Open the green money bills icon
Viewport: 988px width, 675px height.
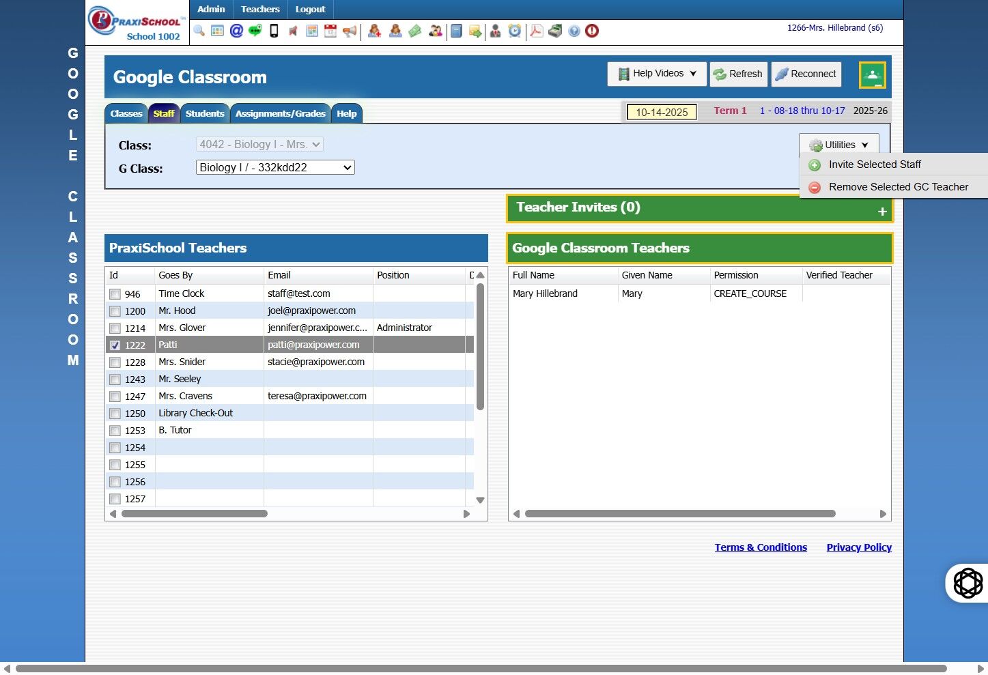415,31
